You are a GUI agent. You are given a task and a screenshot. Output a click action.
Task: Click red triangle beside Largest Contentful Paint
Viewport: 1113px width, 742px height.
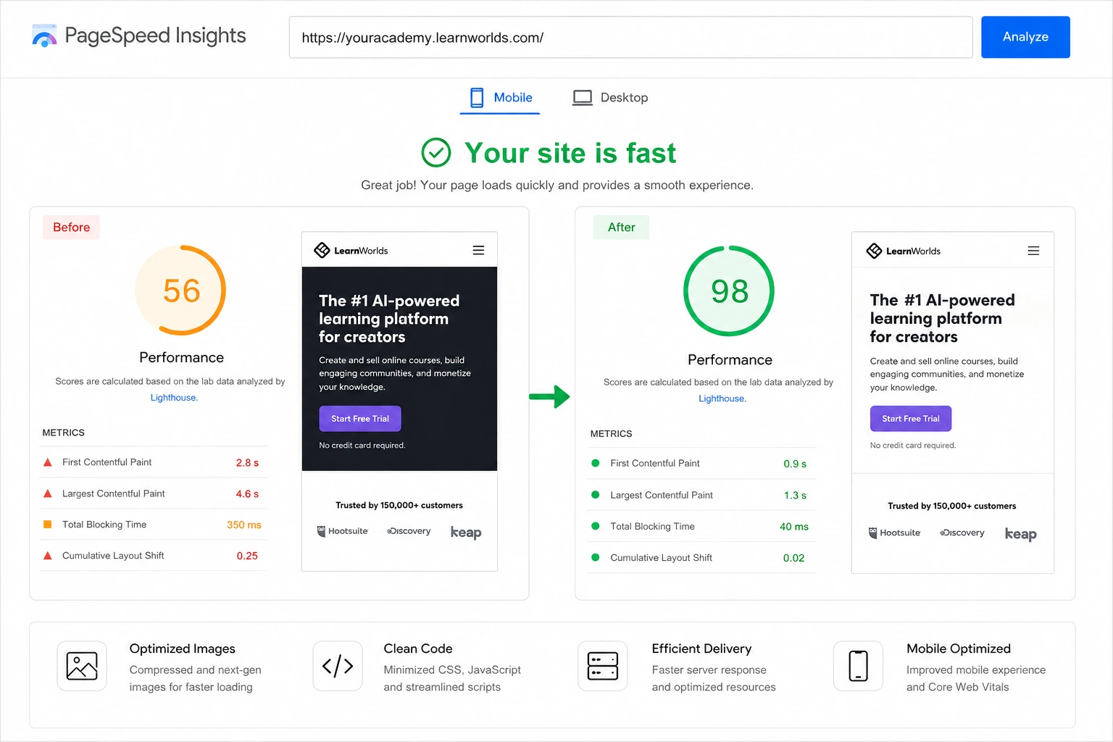[x=48, y=493]
